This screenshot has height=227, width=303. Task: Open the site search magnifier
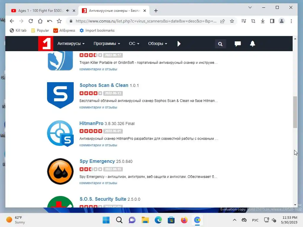coord(220,44)
